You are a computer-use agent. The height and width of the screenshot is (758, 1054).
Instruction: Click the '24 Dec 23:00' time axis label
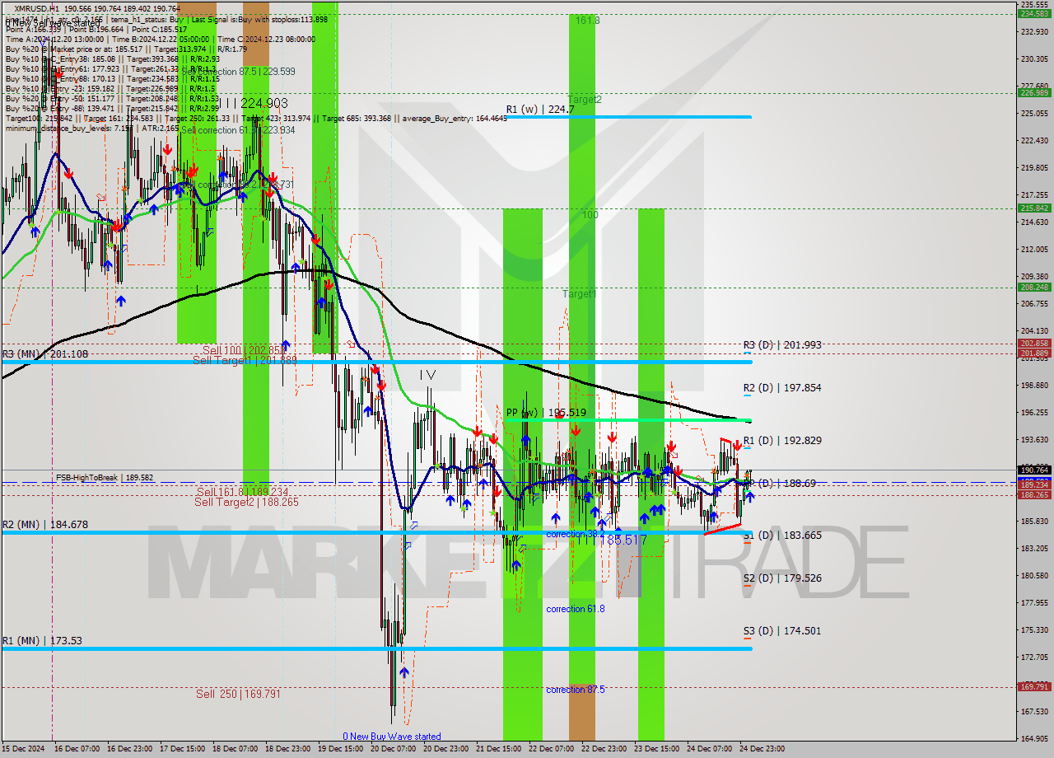[x=762, y=749]
